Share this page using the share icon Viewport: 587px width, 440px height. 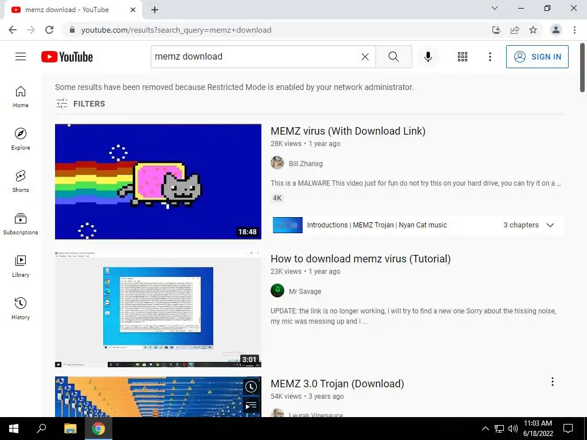tap(515, 30)
